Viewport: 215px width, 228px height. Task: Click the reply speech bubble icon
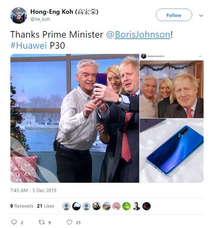click(x=14, y=222)
